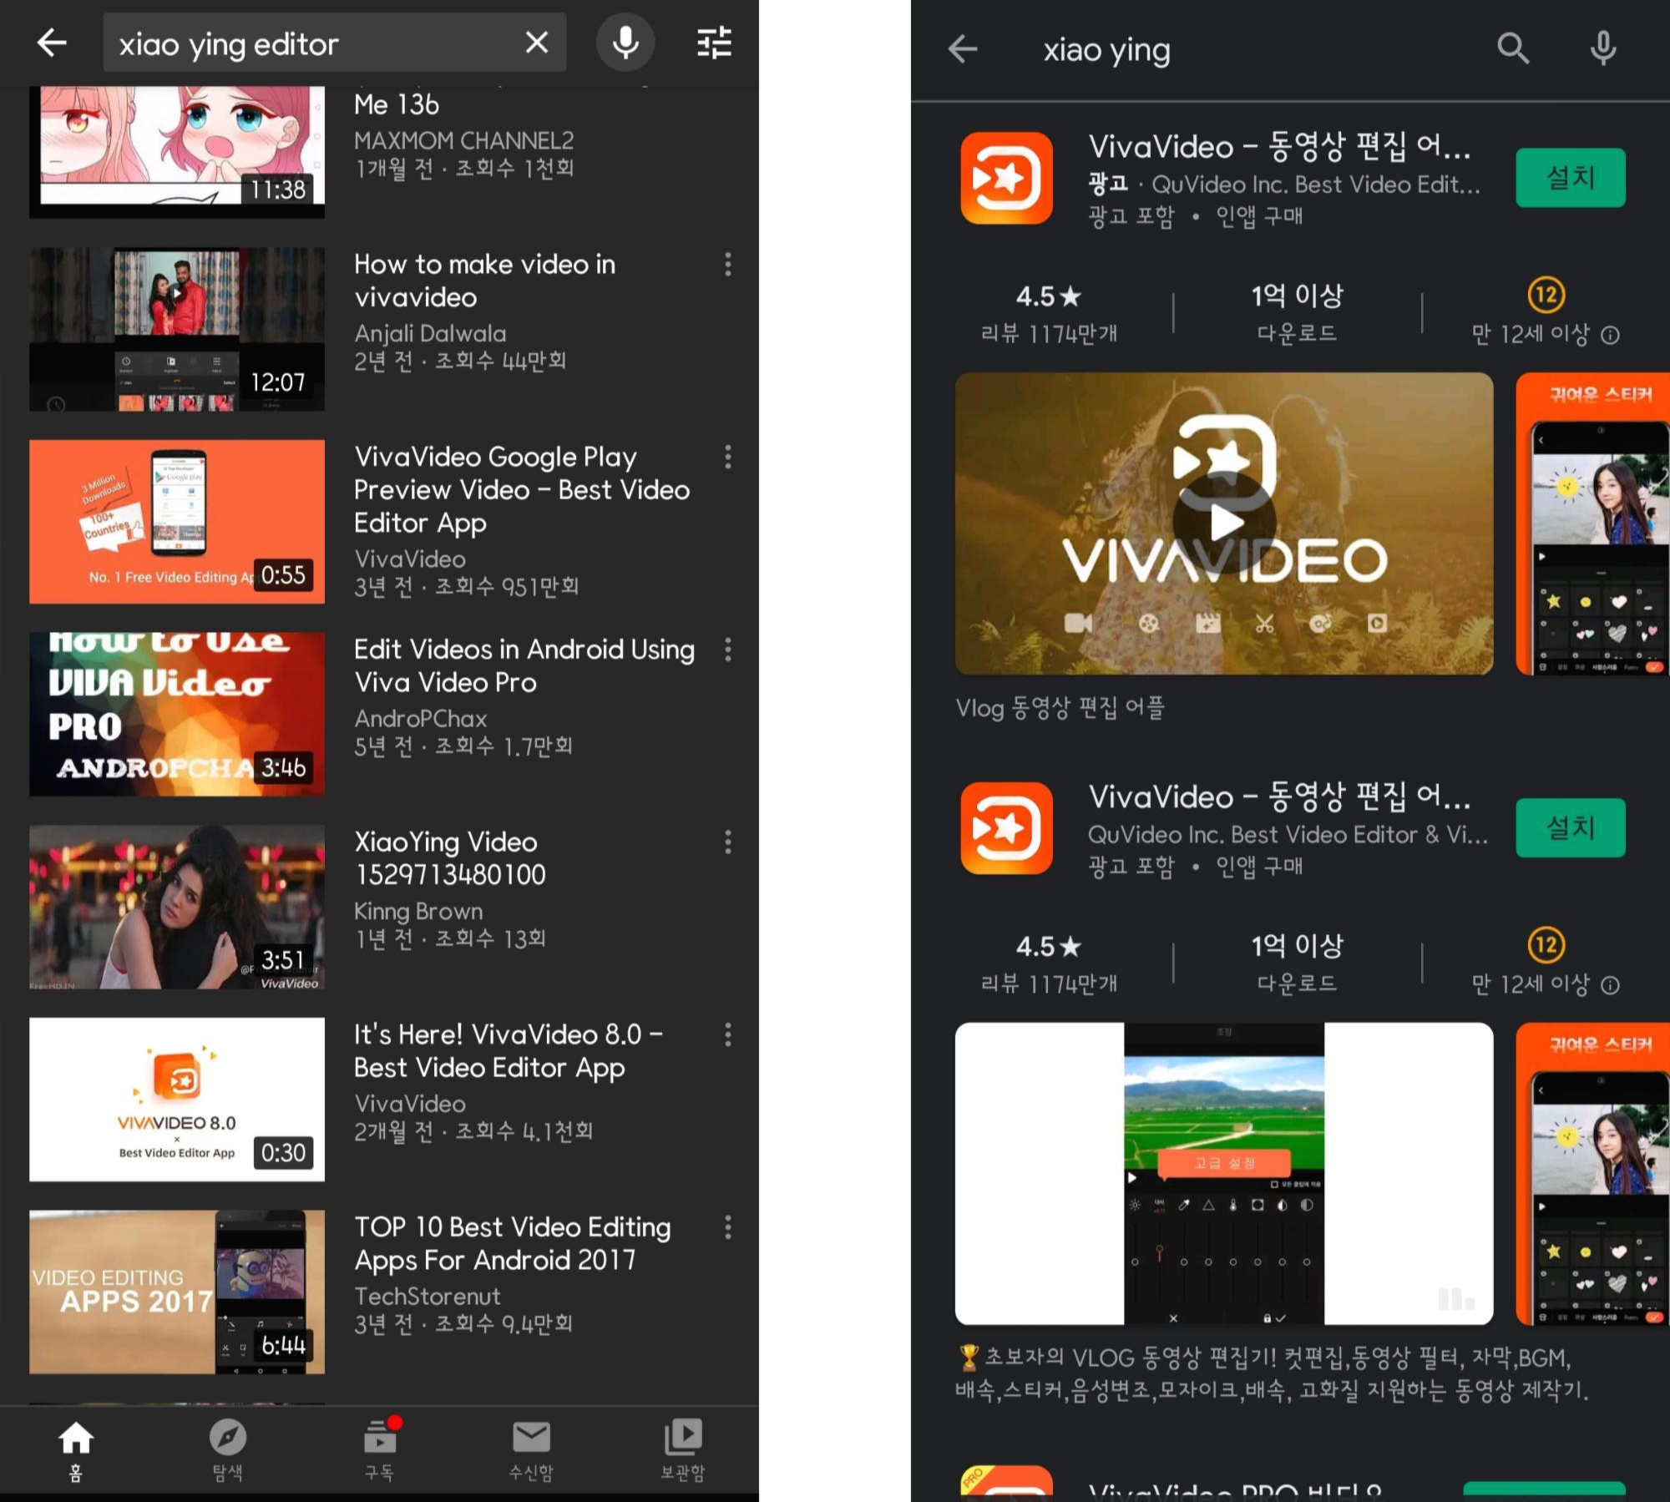Open the YouTube search filters icon
This screenshot has height=1502, width=1670.
714,43
